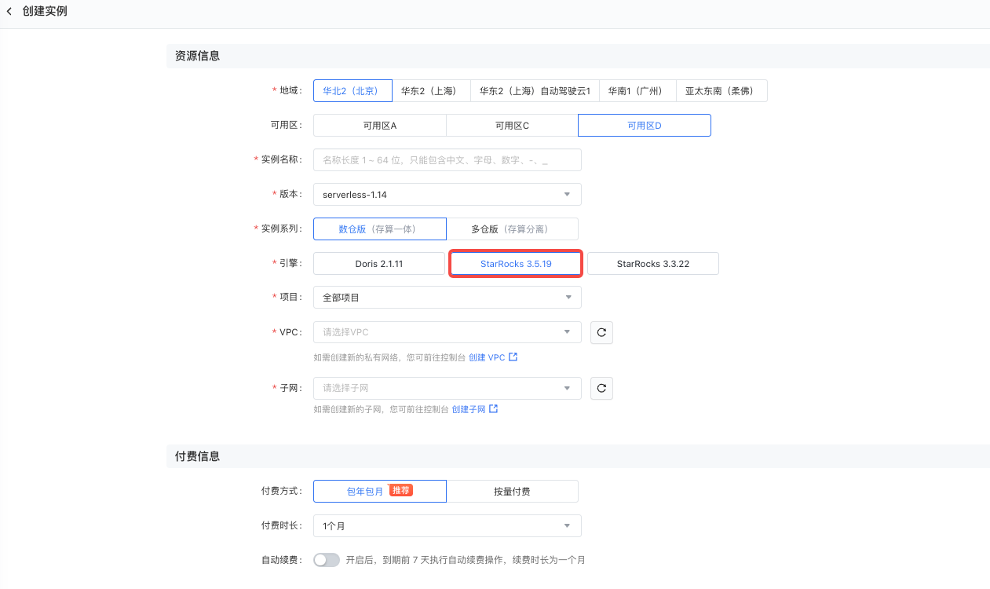Open the 版本 dropdown showing serverless-1.14
Screen dimensions: 990x589
(x=447, y=194)
